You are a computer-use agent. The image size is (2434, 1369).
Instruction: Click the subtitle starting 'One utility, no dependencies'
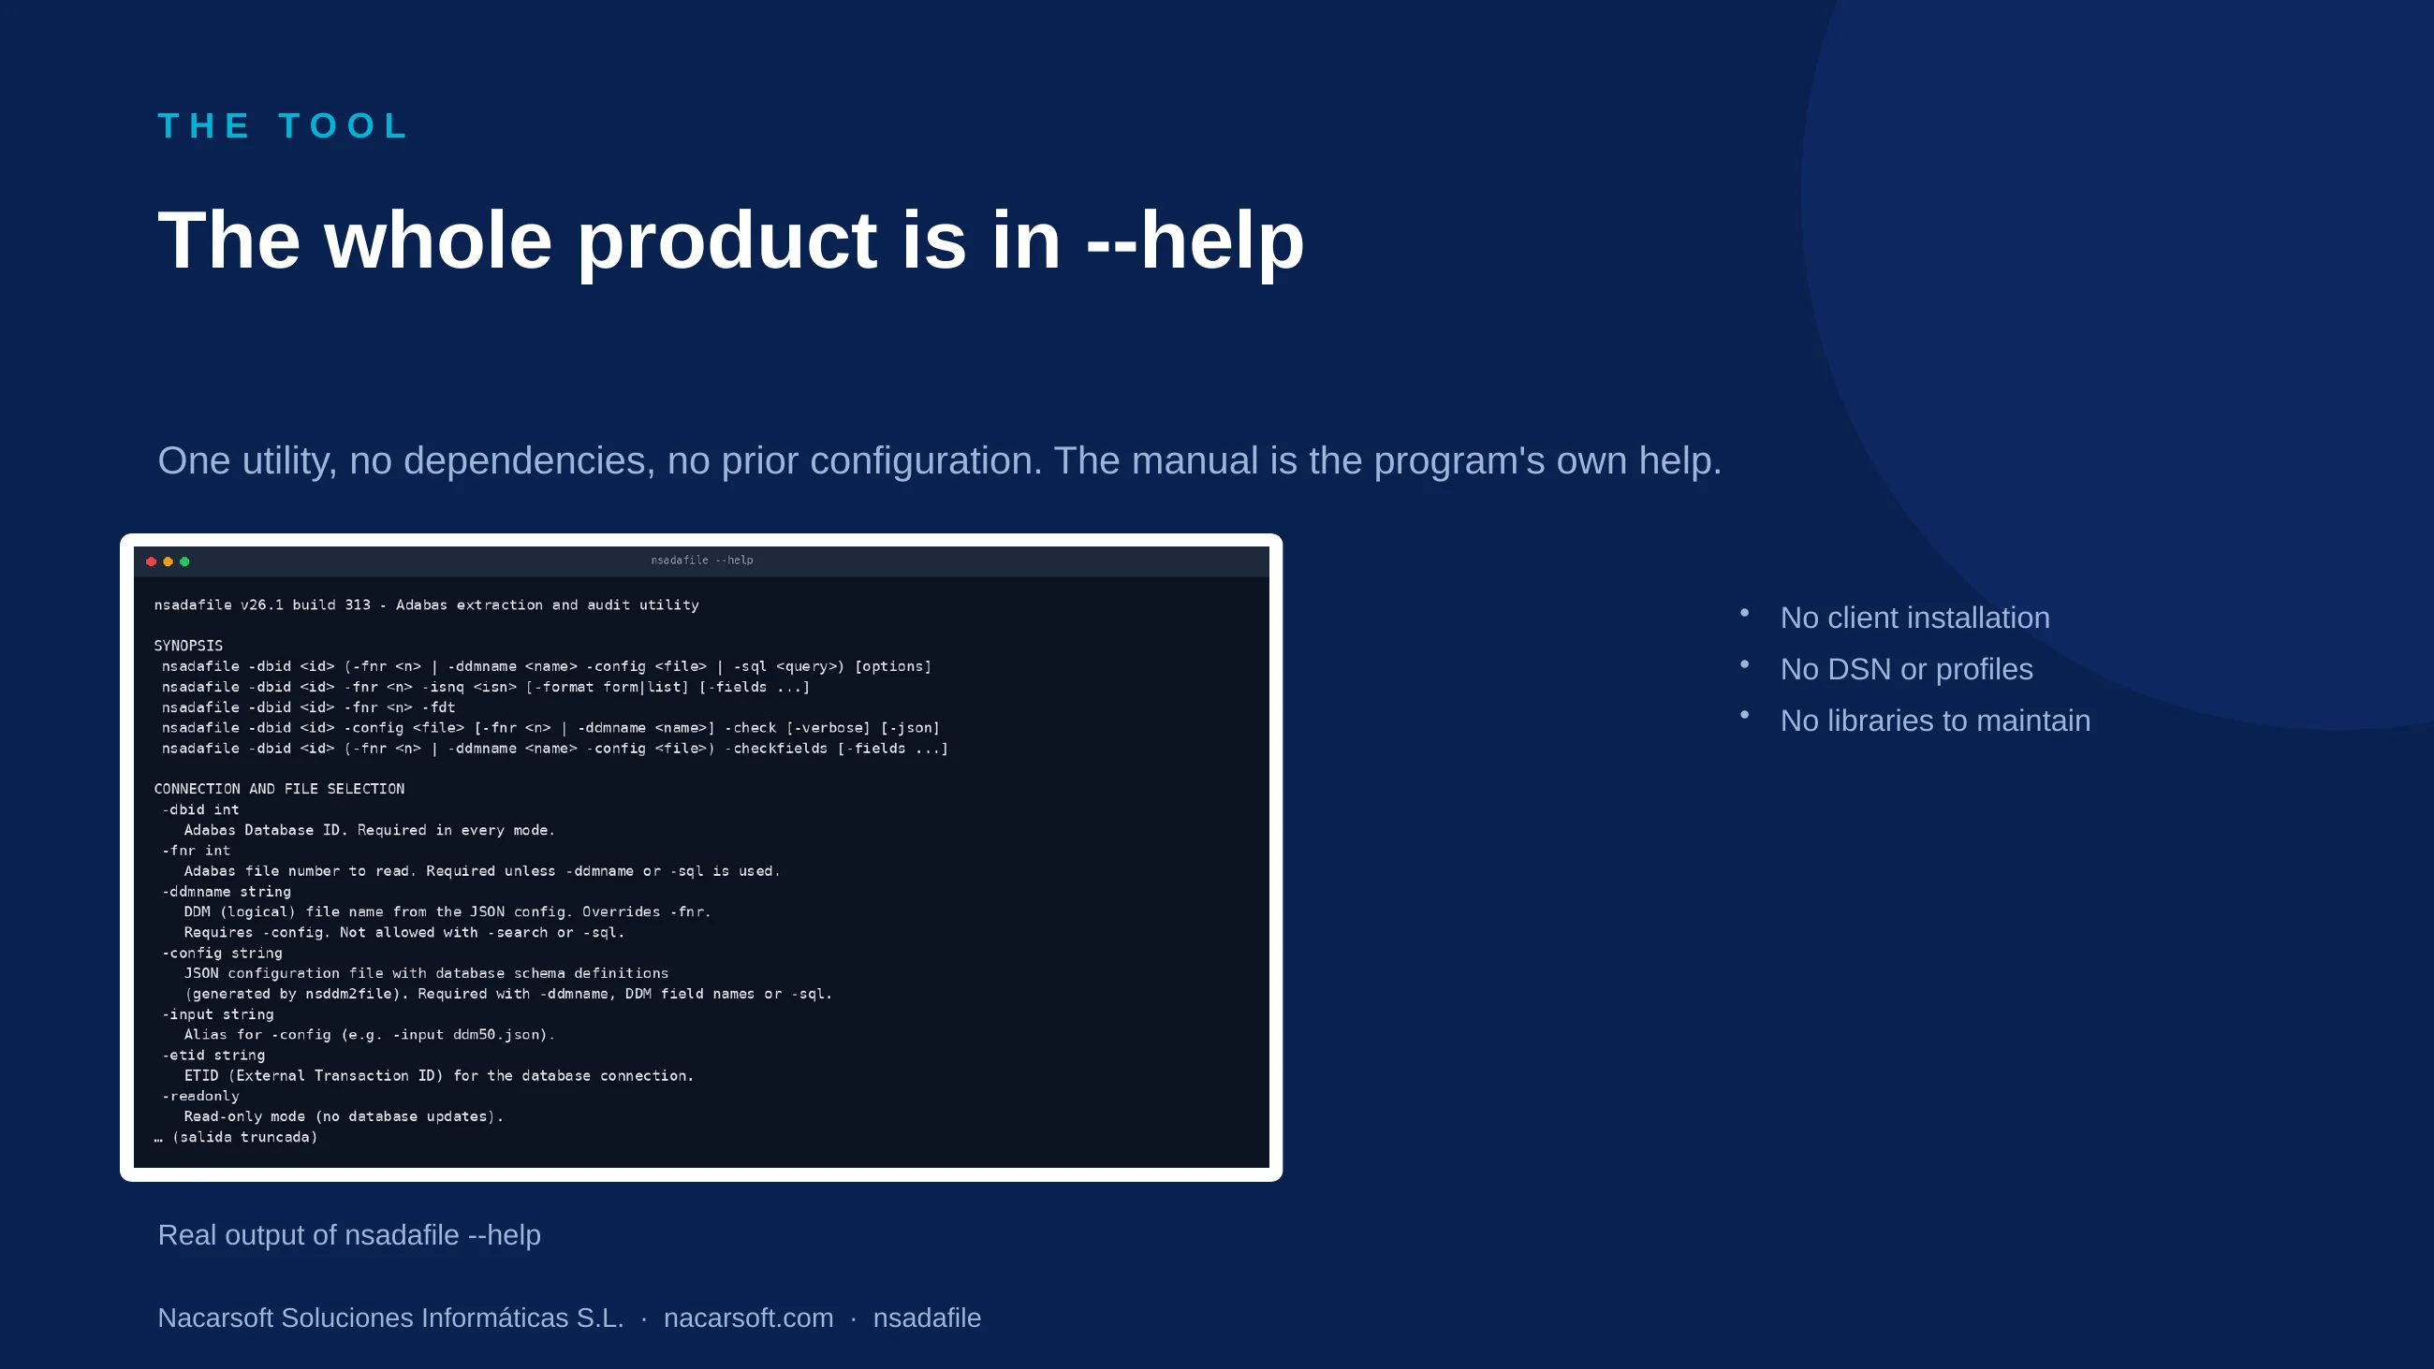939,461
